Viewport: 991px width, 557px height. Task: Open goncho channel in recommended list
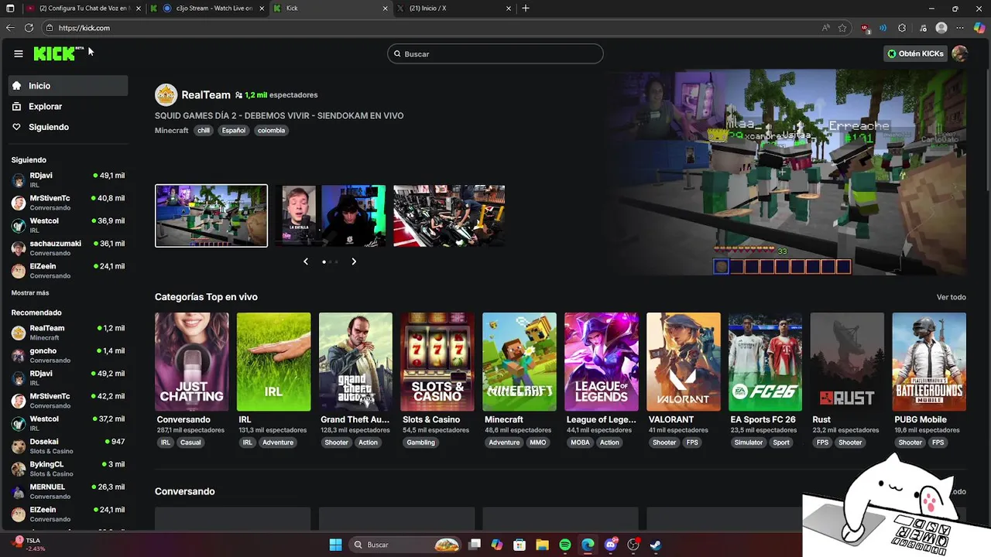pos(68,355)
